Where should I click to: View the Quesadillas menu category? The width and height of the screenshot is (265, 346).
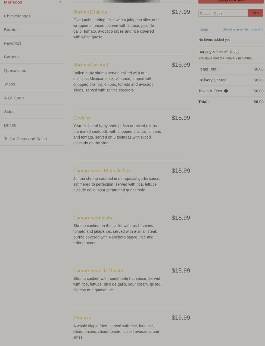[15, 70]
